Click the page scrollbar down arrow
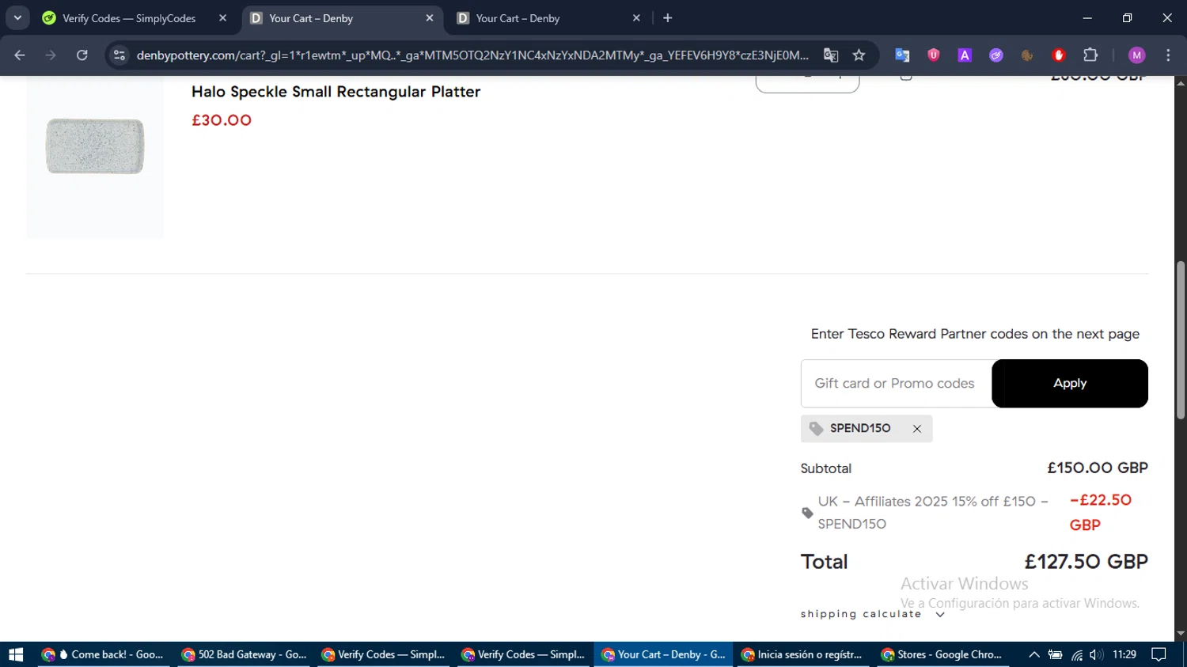The height and width of the screenshot is (667, 1187). 1181,634
